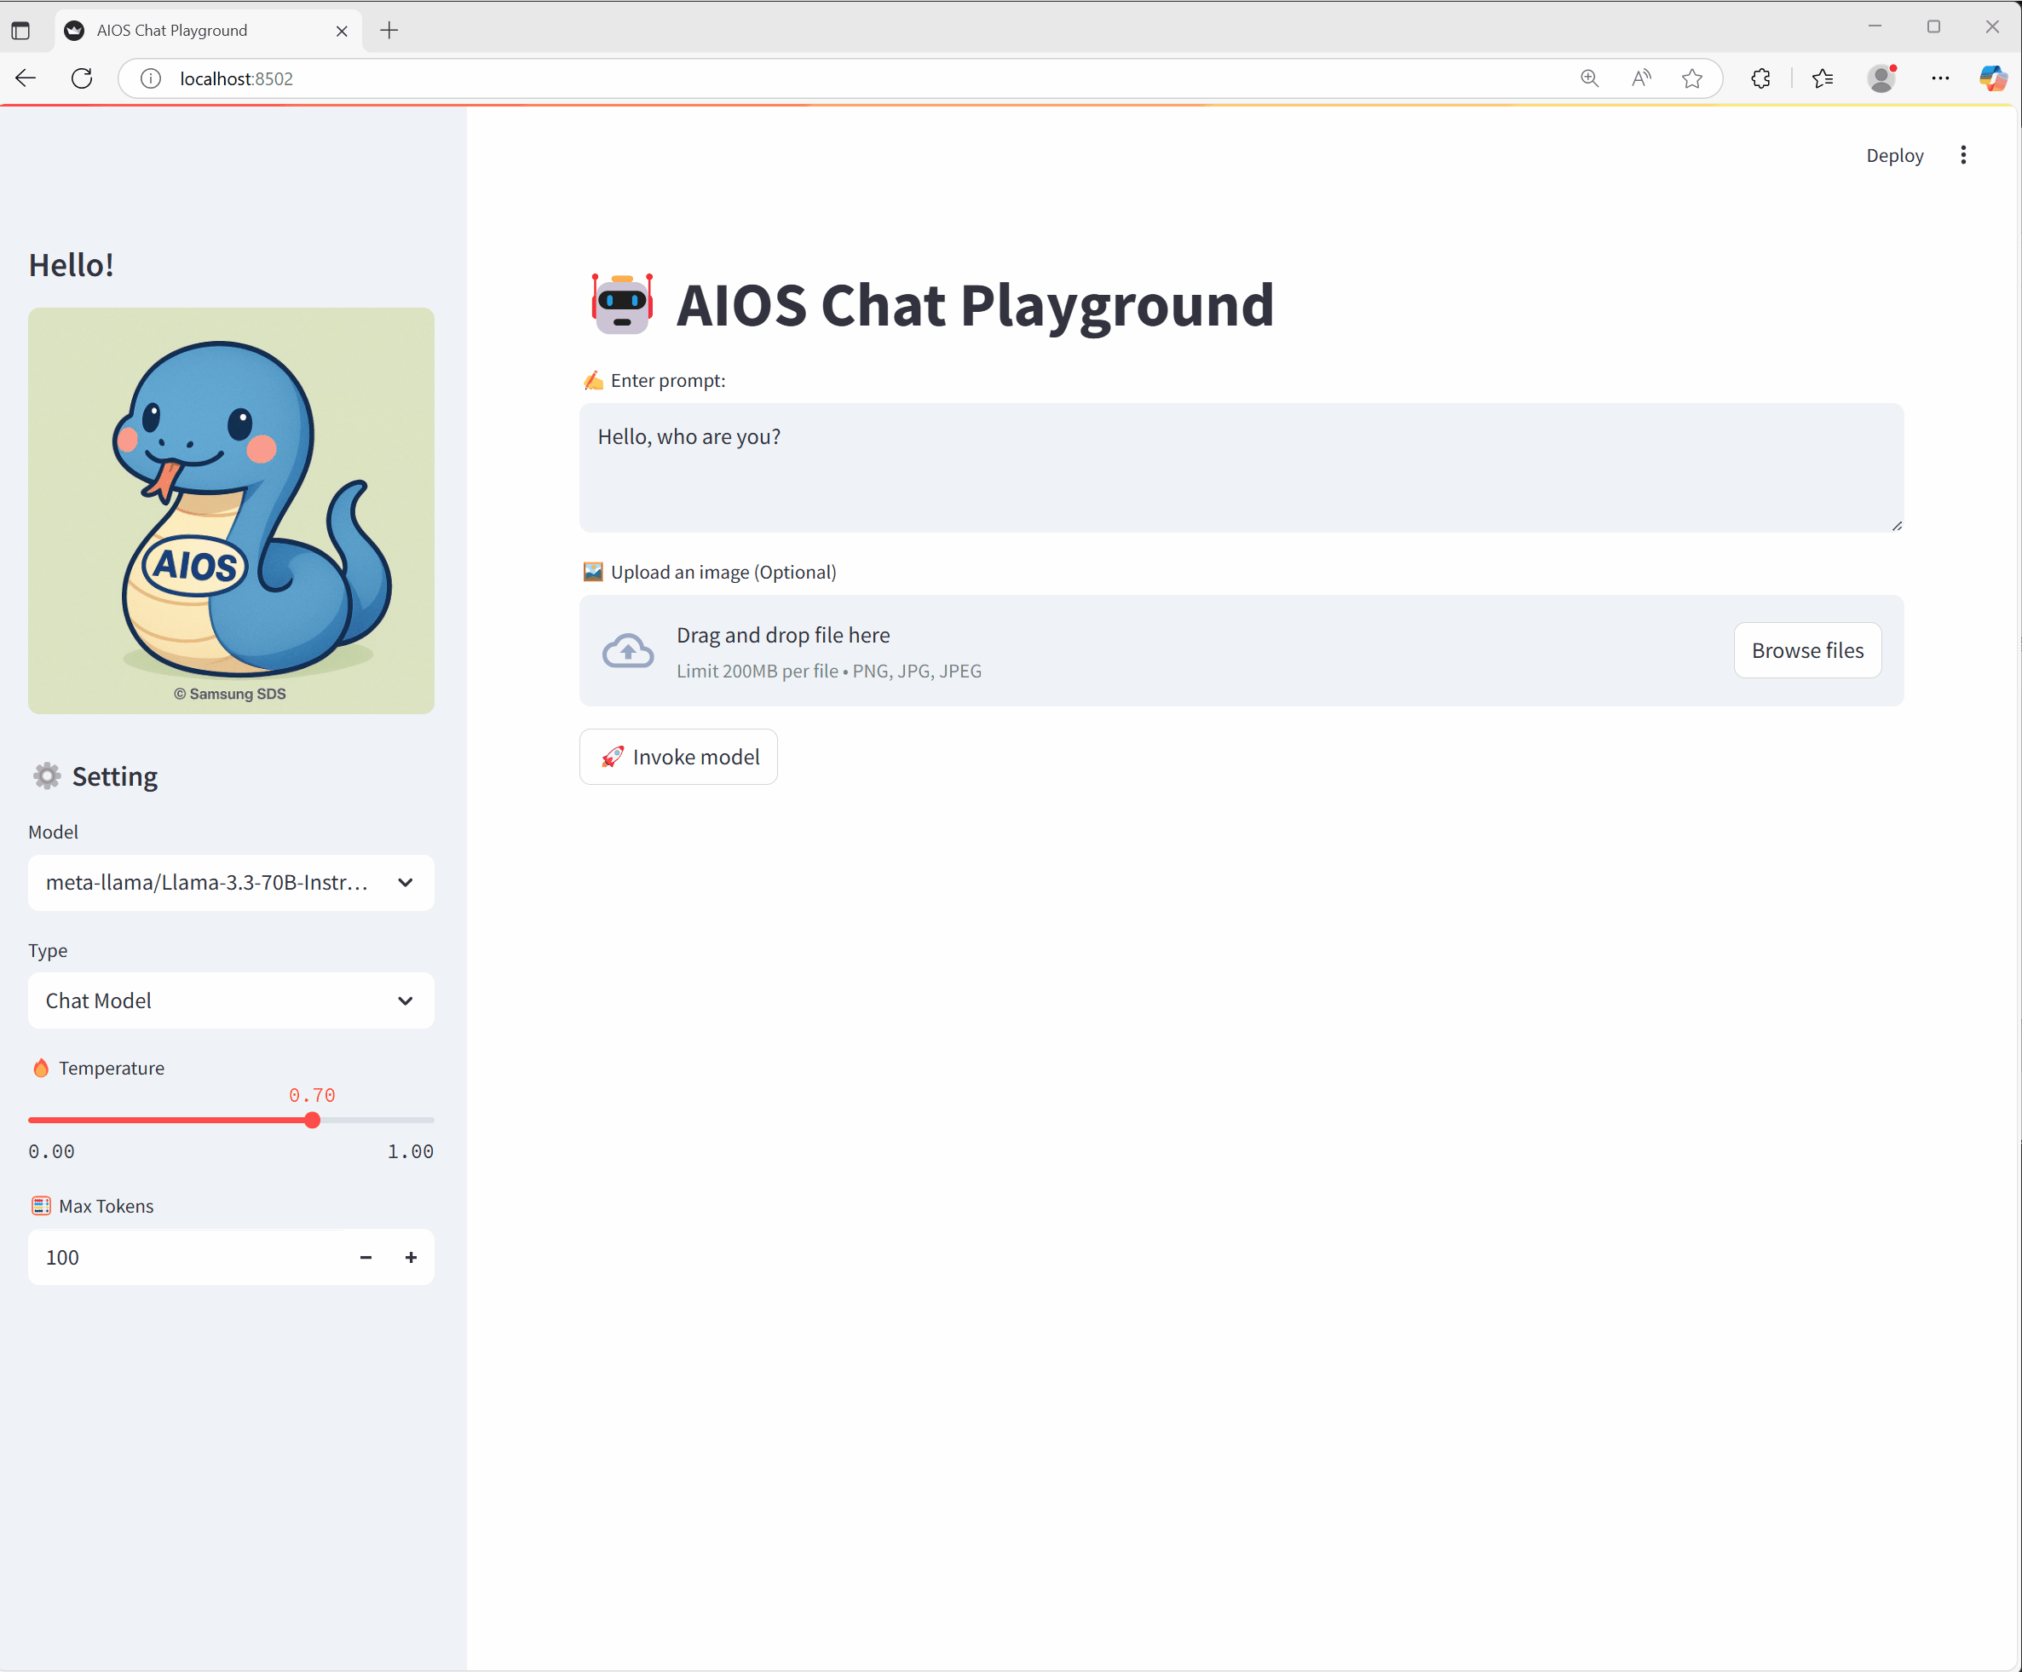
Task: Click the site information icon
Action: click(x=150, y=78)
